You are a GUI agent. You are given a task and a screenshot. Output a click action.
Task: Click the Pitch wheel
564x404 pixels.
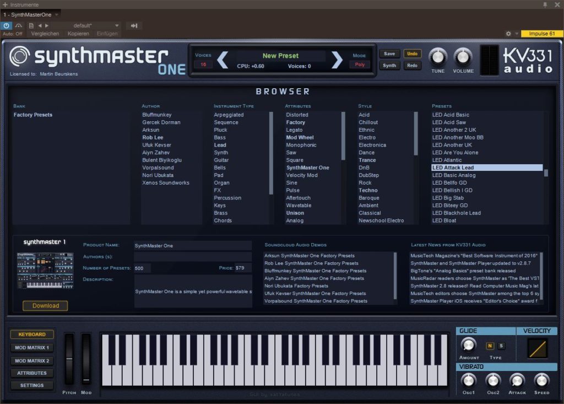tap(69, 359)
